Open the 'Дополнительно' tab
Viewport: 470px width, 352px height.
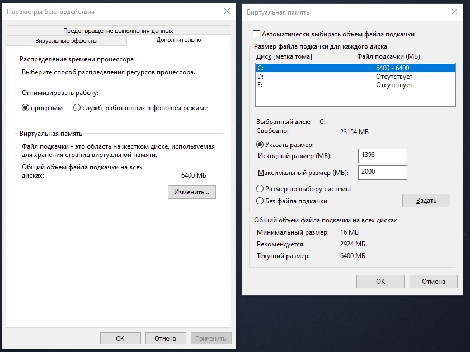[x=178, y=40]
